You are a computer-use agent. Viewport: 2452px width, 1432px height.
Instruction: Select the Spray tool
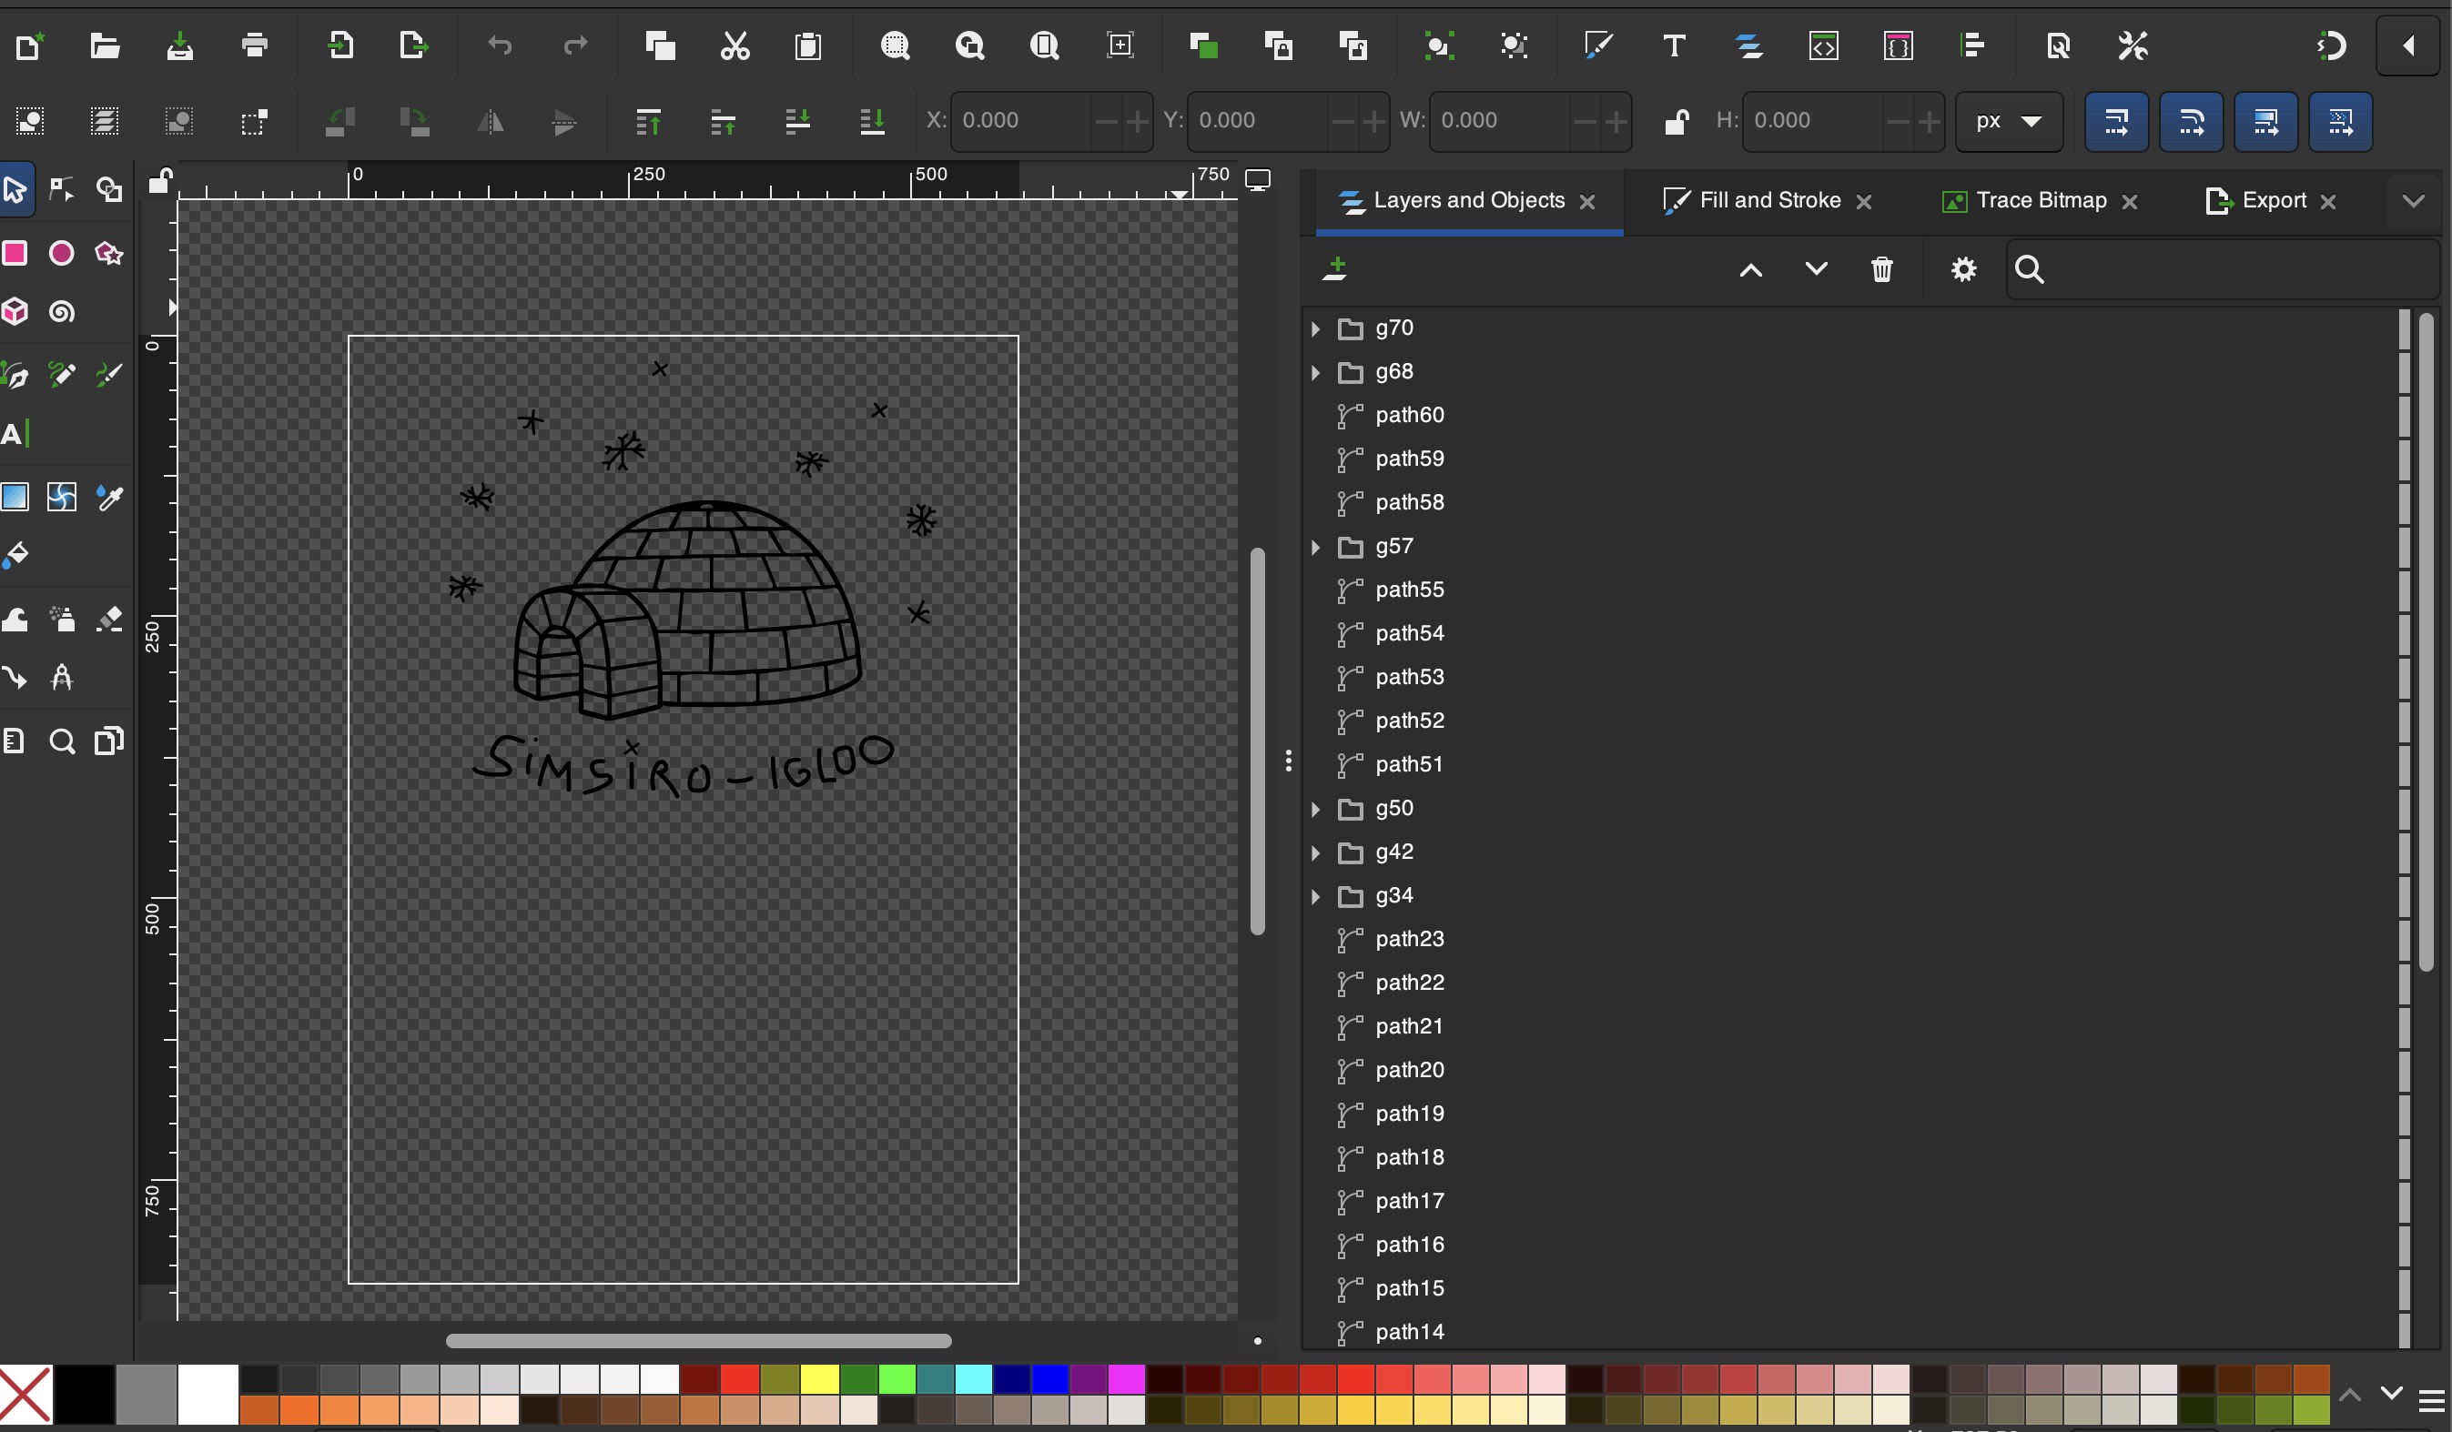[61, 620]
